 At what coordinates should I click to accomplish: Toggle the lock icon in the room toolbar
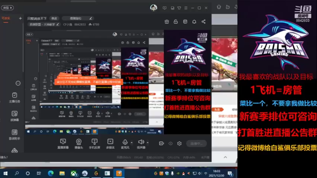tap(176, 22)
